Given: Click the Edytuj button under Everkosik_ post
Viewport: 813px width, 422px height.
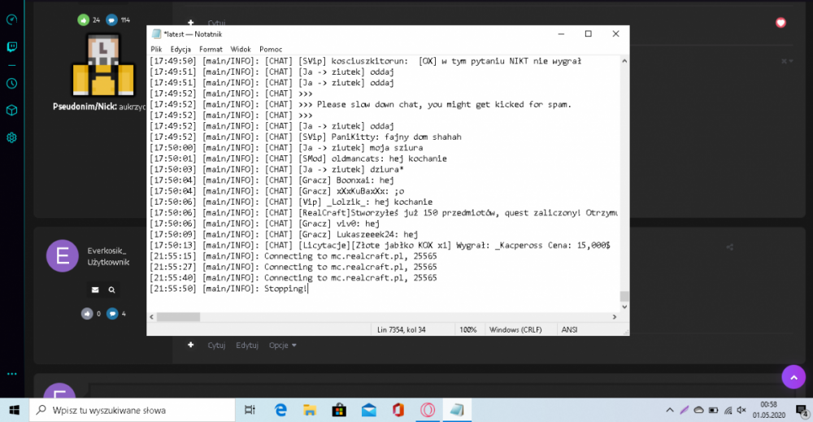Looking at the screenshot, I should (x=247, y=346).
